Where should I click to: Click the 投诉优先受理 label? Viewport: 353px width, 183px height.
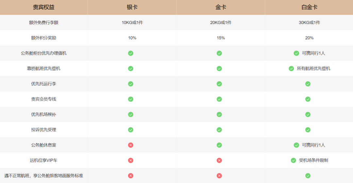[x=44, y=130]
